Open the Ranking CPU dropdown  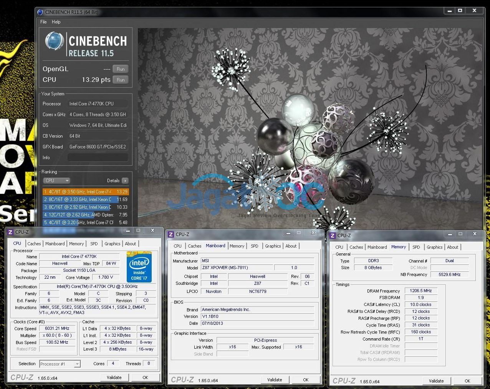56,181
